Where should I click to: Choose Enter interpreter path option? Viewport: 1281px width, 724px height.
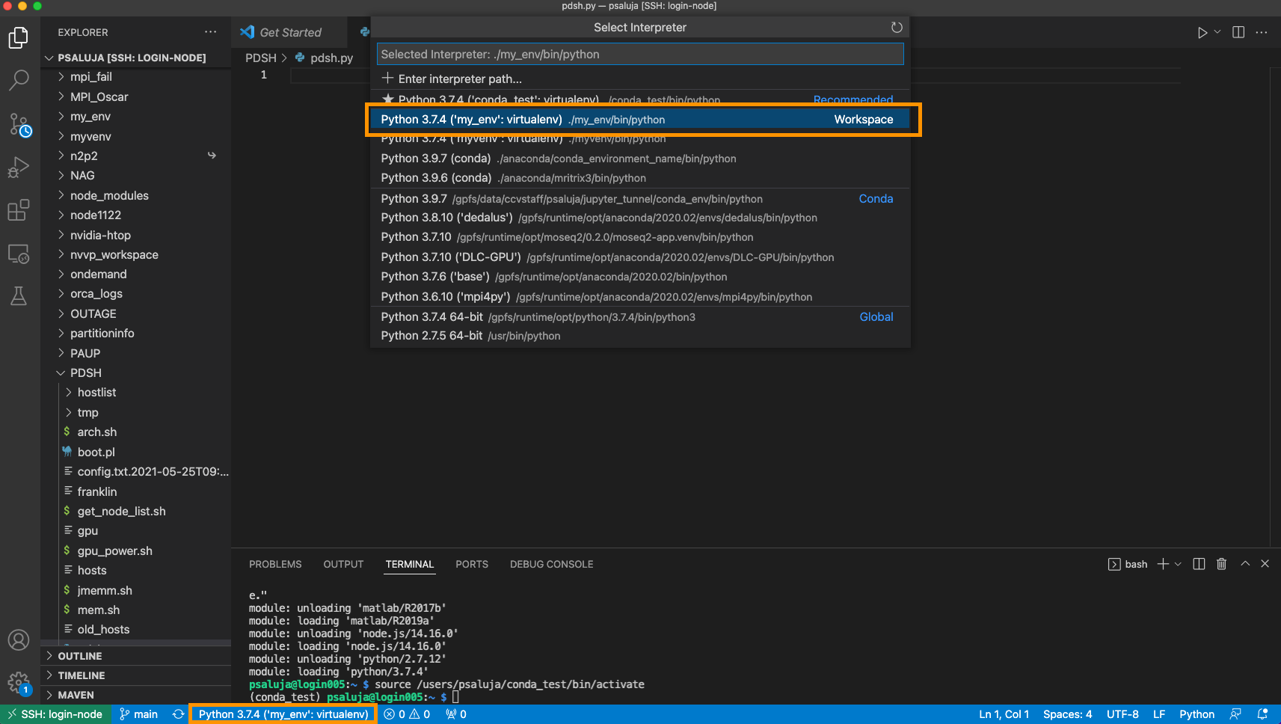pyautogui.click(x=640, y=79)
